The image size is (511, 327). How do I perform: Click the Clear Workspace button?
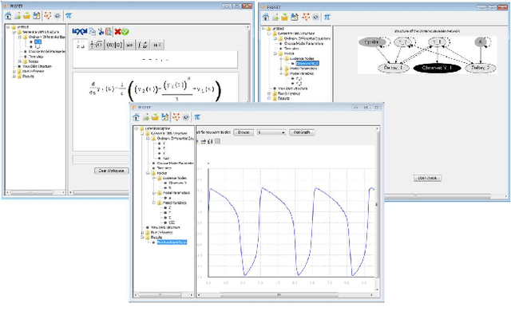pyautogui.click(x=112, y=171)
